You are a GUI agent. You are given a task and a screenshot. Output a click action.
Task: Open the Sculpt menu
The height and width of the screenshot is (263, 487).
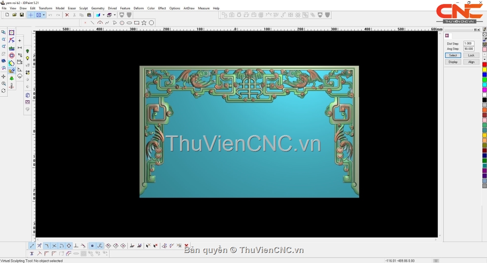(84, 8)
